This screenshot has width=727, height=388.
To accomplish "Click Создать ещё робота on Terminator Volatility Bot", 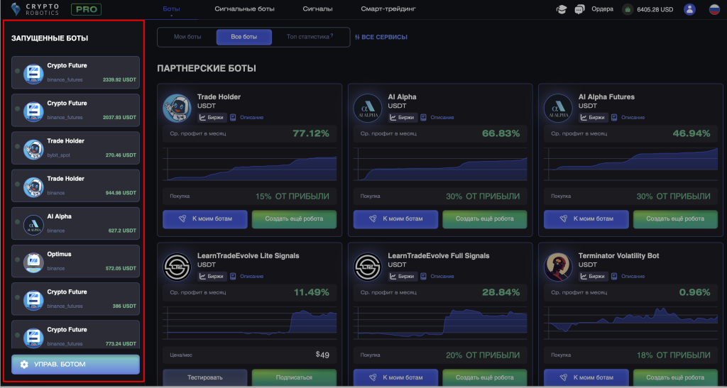I will pyautogui.click(x=675, y=377).
